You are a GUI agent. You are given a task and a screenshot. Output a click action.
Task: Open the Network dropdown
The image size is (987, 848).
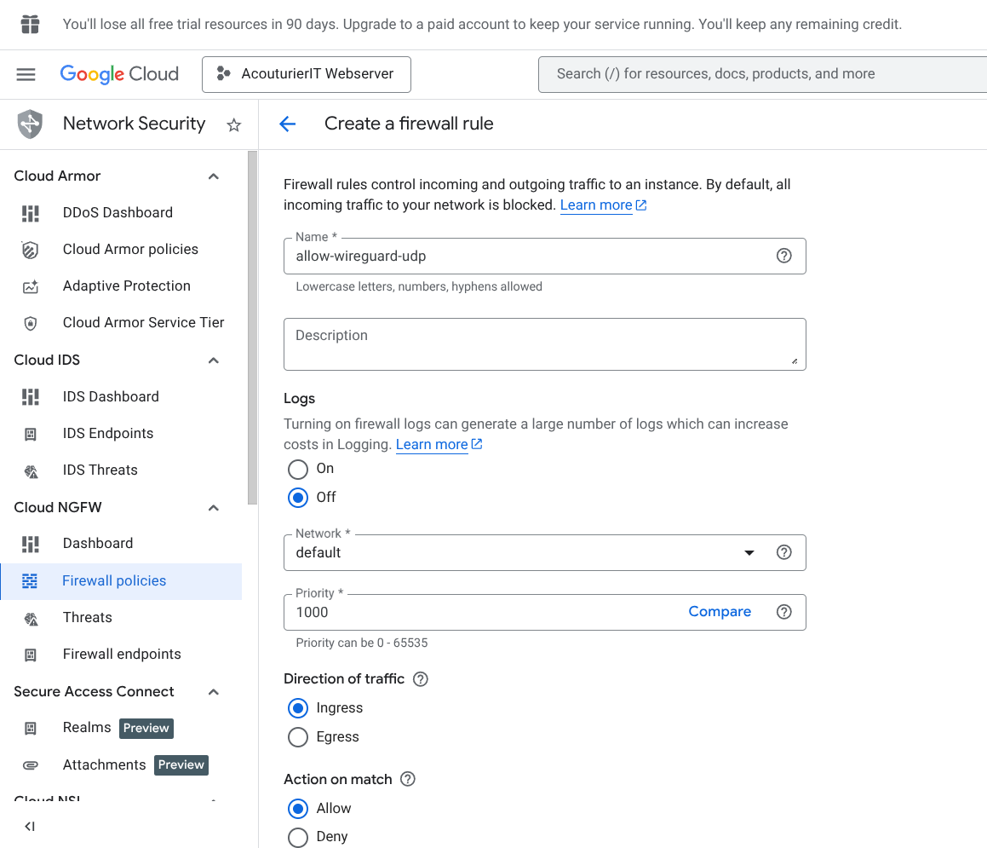pos(749,552)
